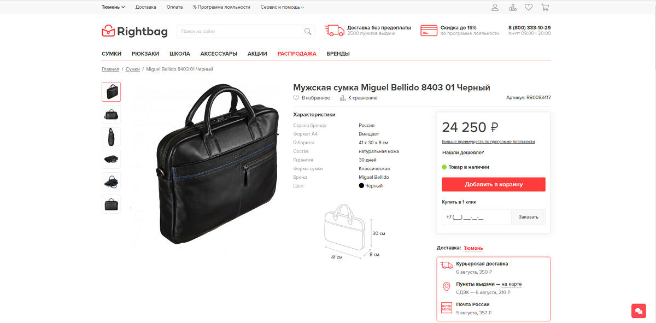Focus the phone number input field

(477, 217)
